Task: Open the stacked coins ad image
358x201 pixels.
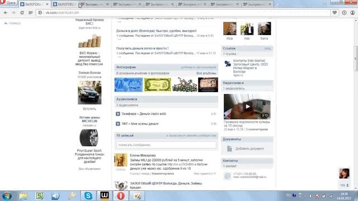Action: click(89, 41)
